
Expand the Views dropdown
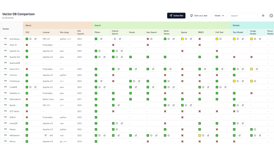click(219, 16)
